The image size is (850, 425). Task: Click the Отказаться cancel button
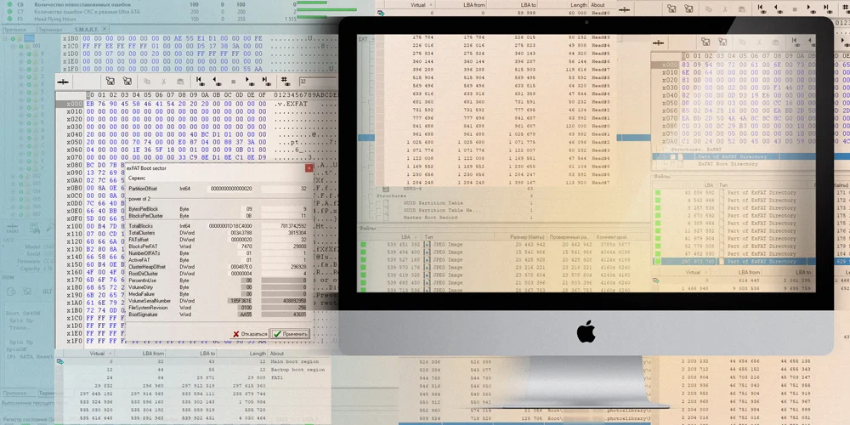click(250, 334)
